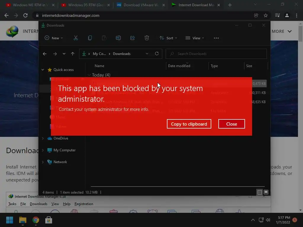Expand the My Computer tree node

[43, 150]
